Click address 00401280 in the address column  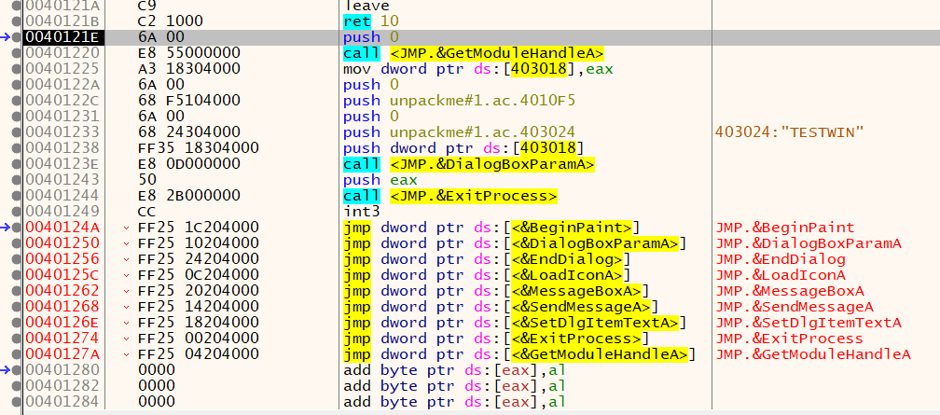[63, 370]
